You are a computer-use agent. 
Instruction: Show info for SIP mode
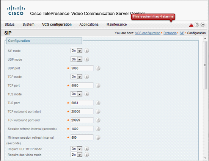tap(86, 51)
